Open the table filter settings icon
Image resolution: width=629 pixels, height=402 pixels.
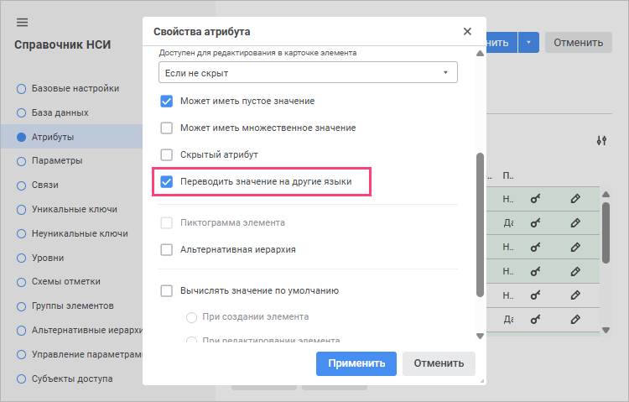click(x=601, y=140)
